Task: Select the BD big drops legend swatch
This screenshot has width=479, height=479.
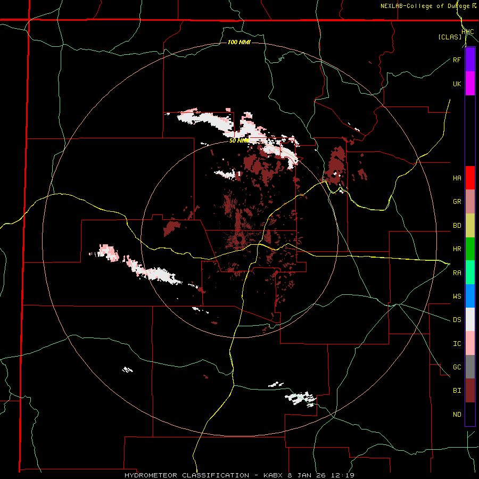Action: coord(470,226)
